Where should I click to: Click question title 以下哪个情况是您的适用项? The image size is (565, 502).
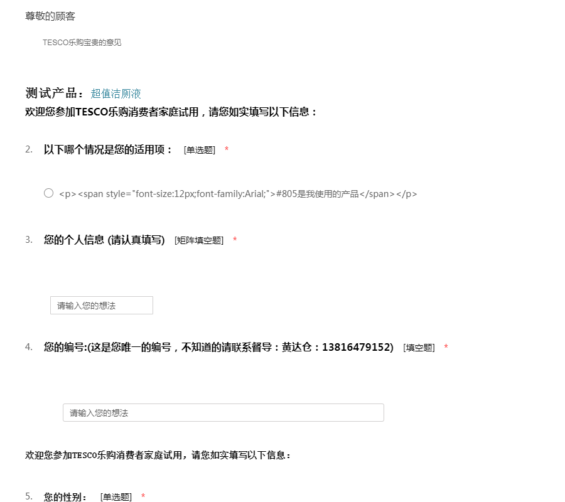point(108,150)
